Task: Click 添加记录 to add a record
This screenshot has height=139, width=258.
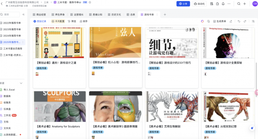Action: (40, 21)
